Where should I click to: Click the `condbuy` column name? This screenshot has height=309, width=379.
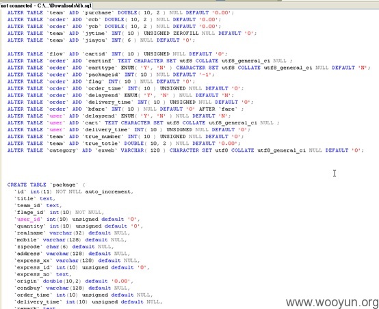pos(28,288)
